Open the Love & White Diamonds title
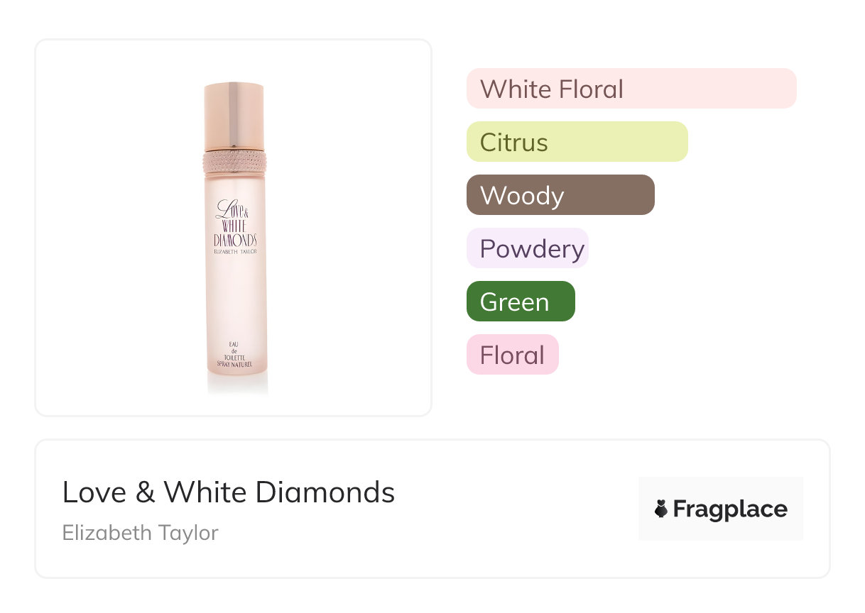The width and height of the screenshot is (865, 613). coord(228,492)
